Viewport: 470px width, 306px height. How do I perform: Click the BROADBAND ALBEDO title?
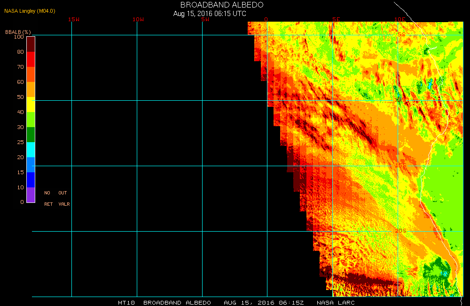click(x=222, y=5)
